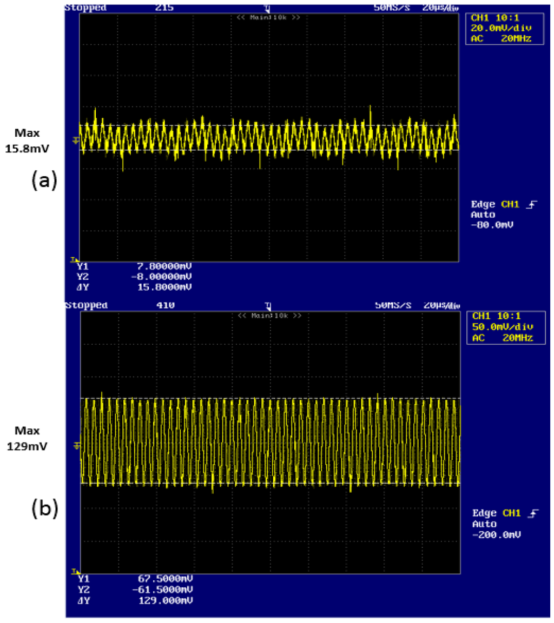Toggle the Stopped status in the bottom panel
This screenshot has height=623, width=554.
tap(86, 306)
